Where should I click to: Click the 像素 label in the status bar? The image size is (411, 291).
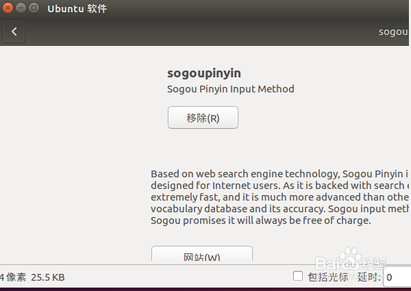click(16, 277)
